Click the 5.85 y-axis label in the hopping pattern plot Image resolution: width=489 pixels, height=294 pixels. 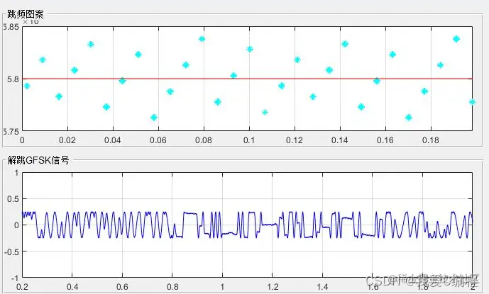11,27
